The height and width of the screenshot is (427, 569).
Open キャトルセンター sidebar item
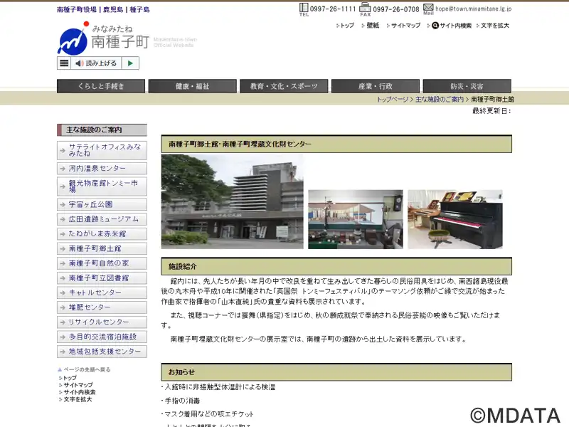(102, 292)
